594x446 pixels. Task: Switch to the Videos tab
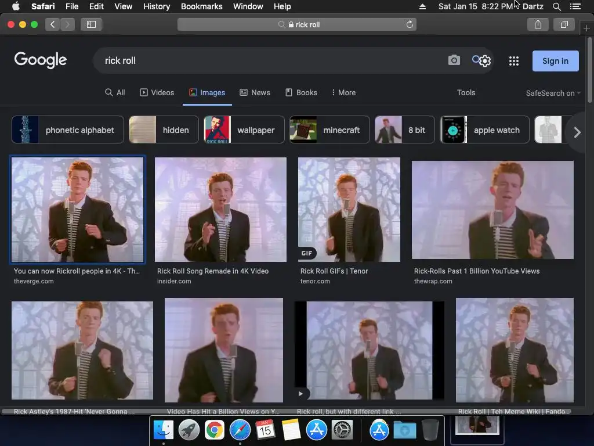click(x=157, y=92)
